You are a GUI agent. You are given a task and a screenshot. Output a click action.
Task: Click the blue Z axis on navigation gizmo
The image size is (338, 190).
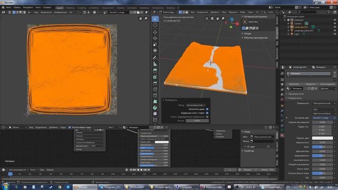232,20
